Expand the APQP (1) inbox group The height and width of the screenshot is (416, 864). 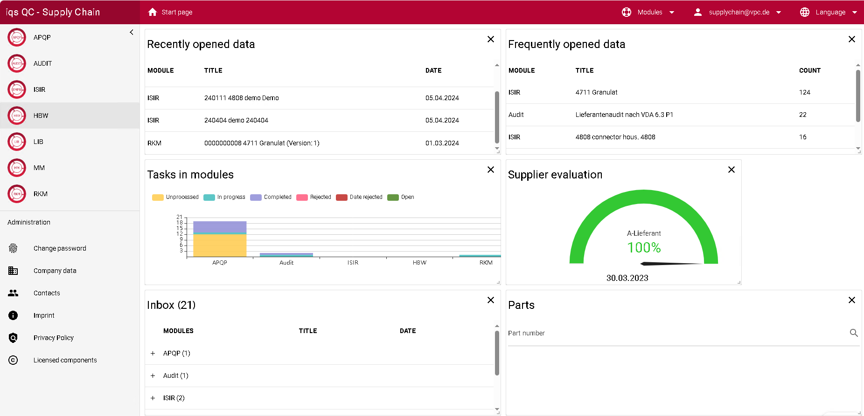[153, 354]
